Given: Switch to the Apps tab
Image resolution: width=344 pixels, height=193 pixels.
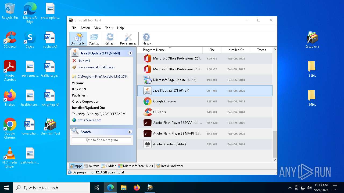Looking at the screenshot, I should point(76,166).
